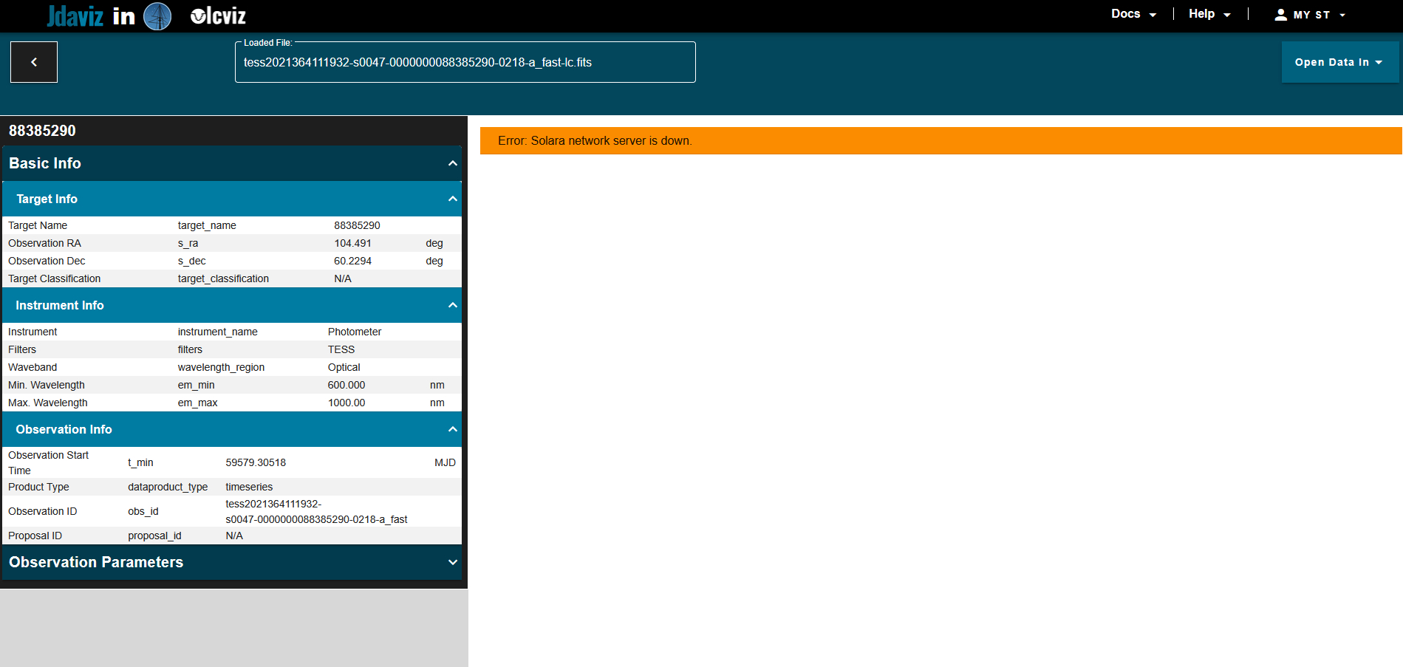
Task: Expand the Observation Parameters section
Action: pos(452,562)
